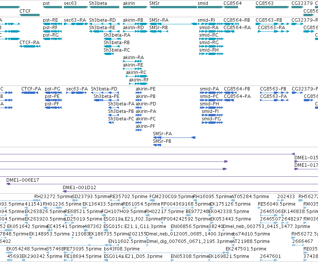The width and height of the screenshot is (318, 262).
Task: Click EST EK247501.5prime
Action: 227,253
